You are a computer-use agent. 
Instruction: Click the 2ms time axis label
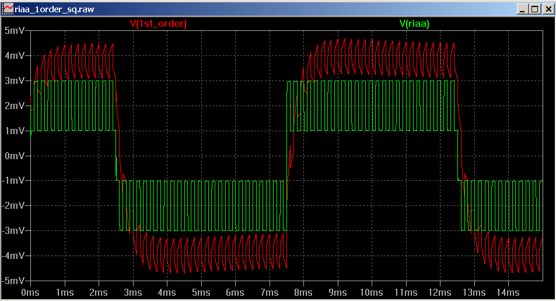point(99,292)
